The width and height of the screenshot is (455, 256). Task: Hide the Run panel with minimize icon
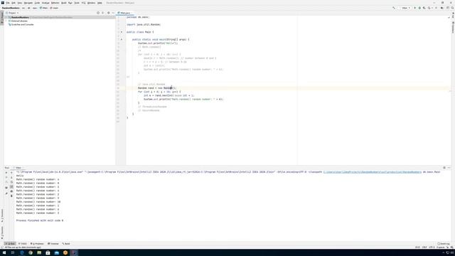point(449,168)
